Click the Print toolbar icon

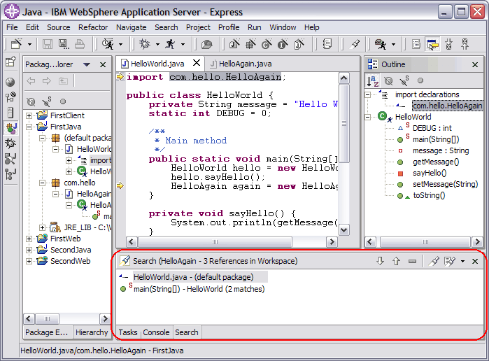[80, 44]
